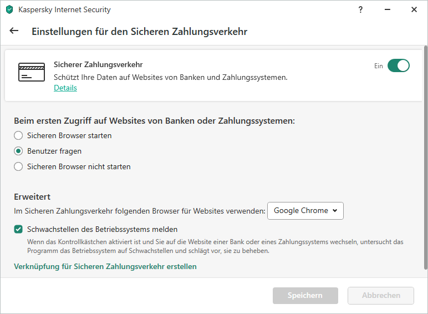The width and height of the screenshot is (428, 314).
Task: Select 'Sicheren Browser starten' radio option
Action: tap(18, 135)
